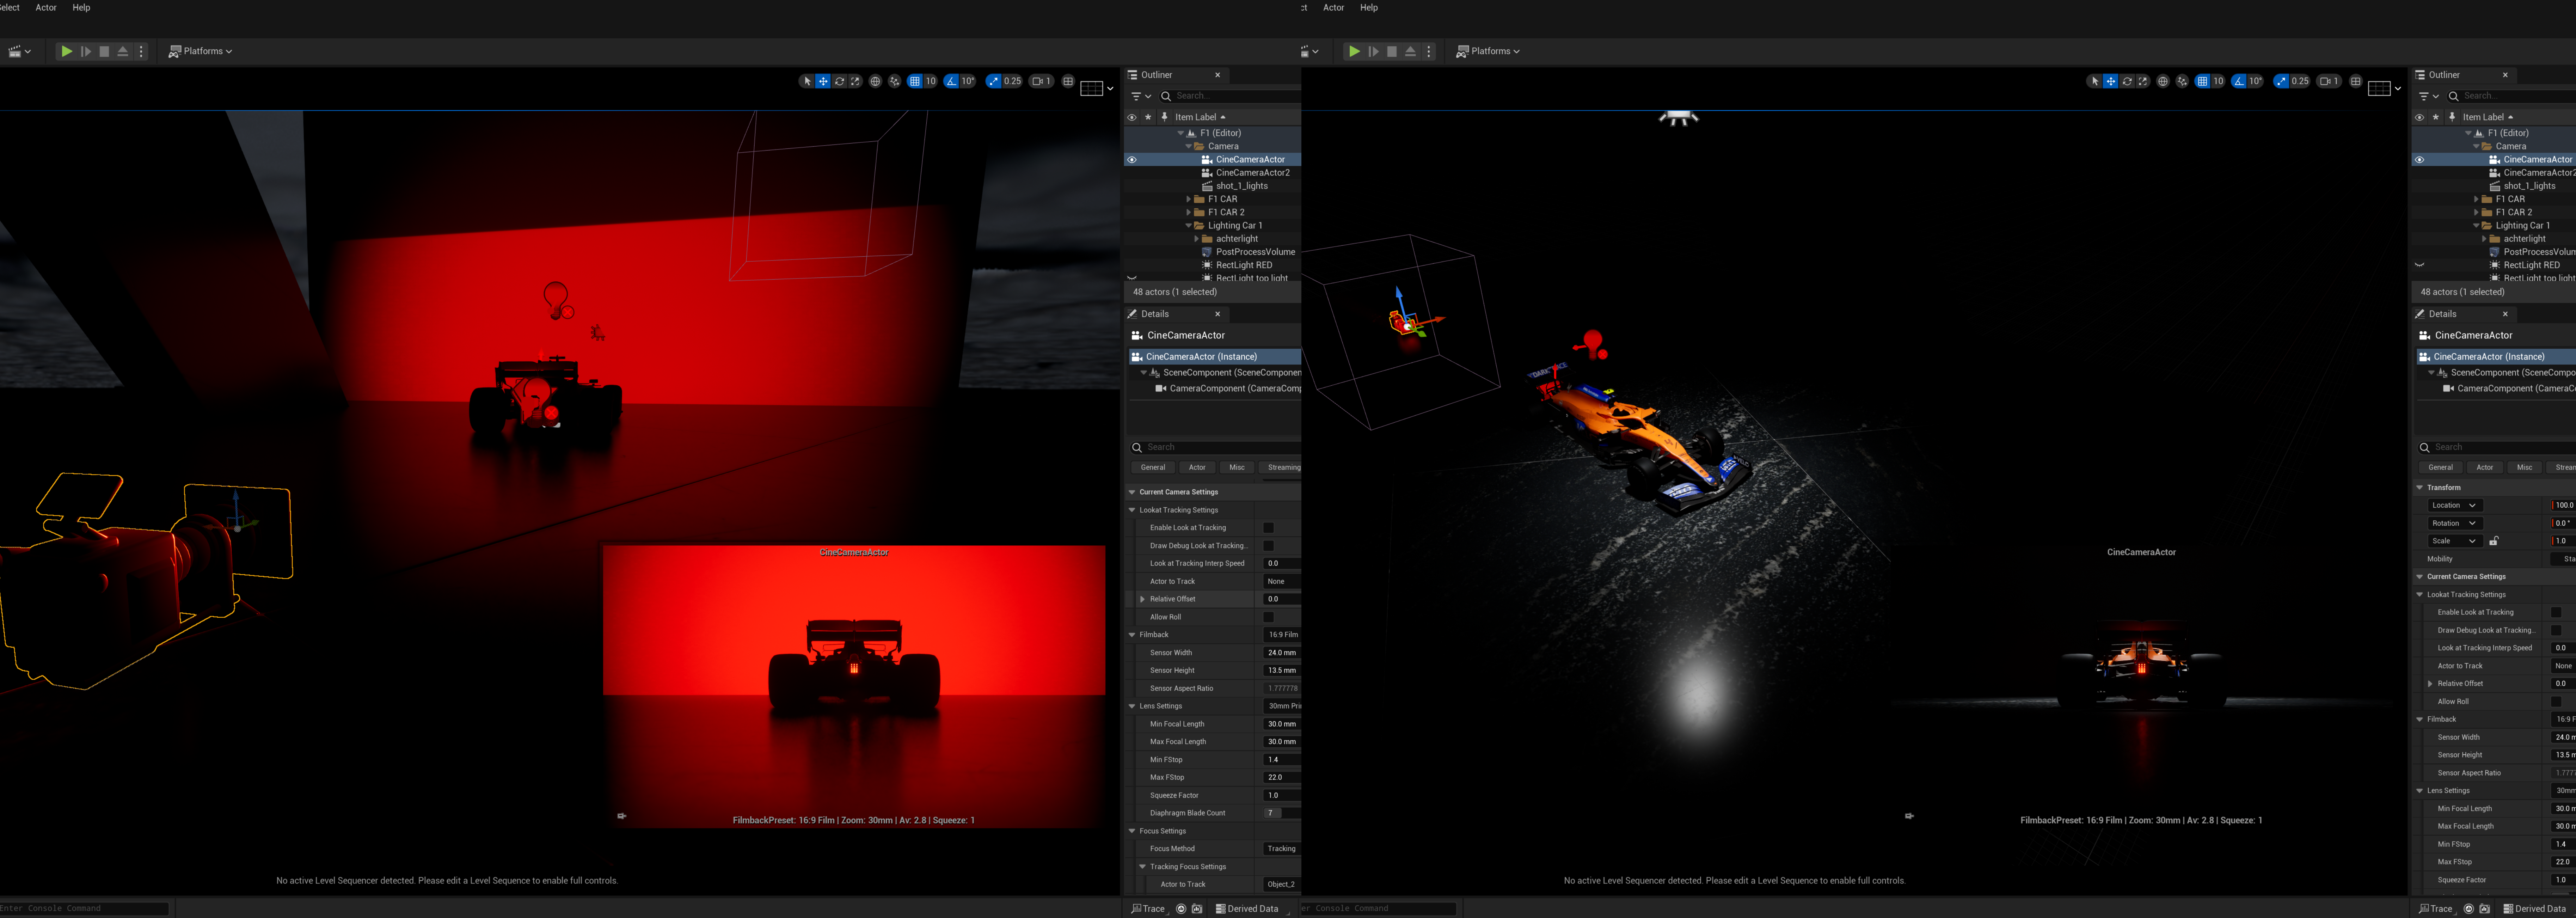This screenshot has height=918, width=2576.
Task: Click viewport layout icon in right viewport
Action: (x=2356, y=81)
